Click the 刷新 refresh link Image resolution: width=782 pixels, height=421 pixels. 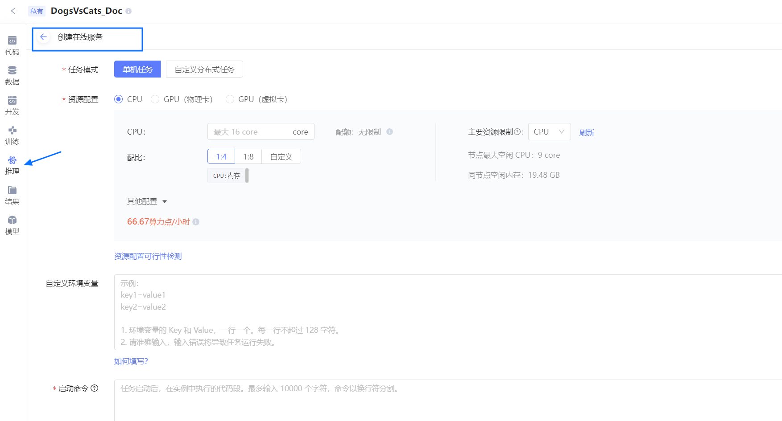coord(587,132)
